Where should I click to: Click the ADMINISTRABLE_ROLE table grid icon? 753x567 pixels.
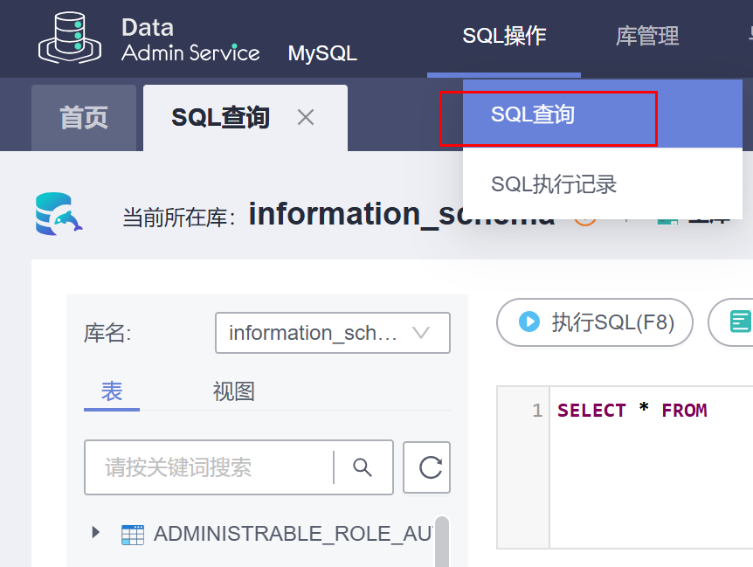[x=132, y=534]
